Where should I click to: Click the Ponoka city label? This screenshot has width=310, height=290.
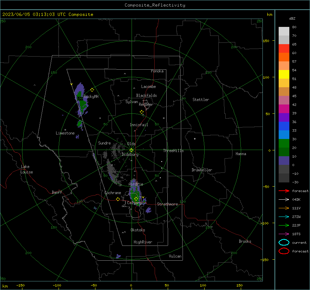tap(157, 71)
